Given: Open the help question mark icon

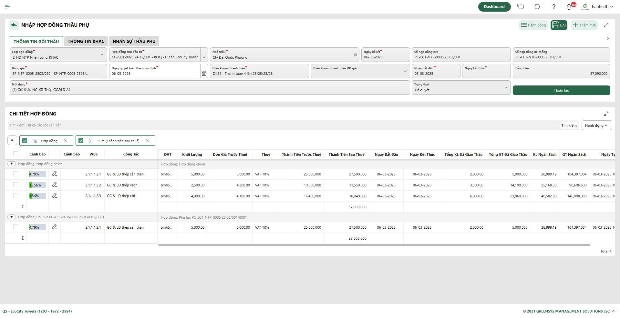Looking at the screenshot, I should coord(554,6).
